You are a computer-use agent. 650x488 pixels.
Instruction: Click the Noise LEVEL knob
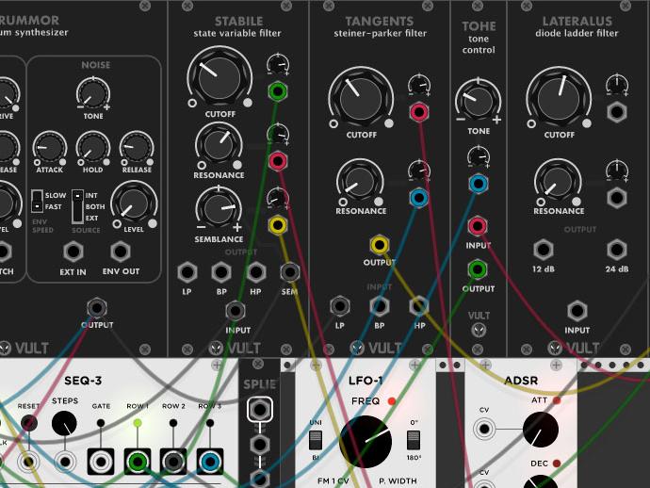pos(135,204)
